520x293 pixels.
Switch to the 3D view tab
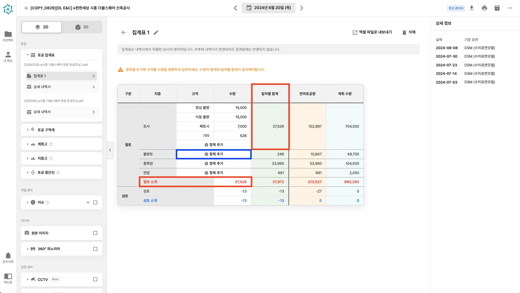click(82, 27)
